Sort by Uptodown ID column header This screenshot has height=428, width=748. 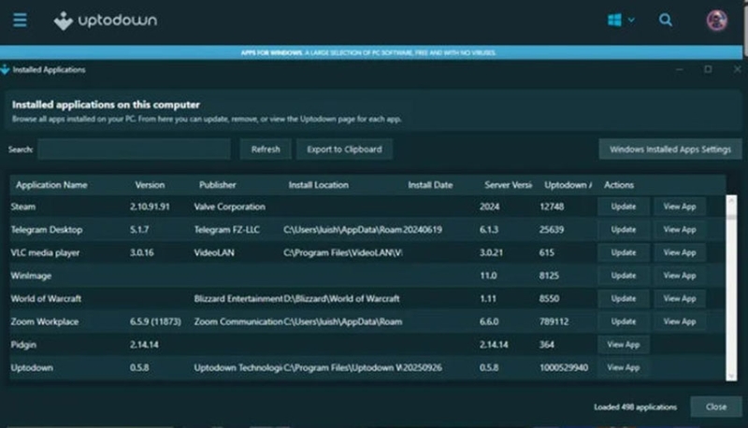pos(568,185)
